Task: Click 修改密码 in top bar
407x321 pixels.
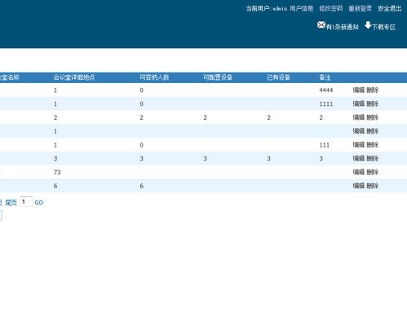Action: pyautogui.click(x=331, y=9)
